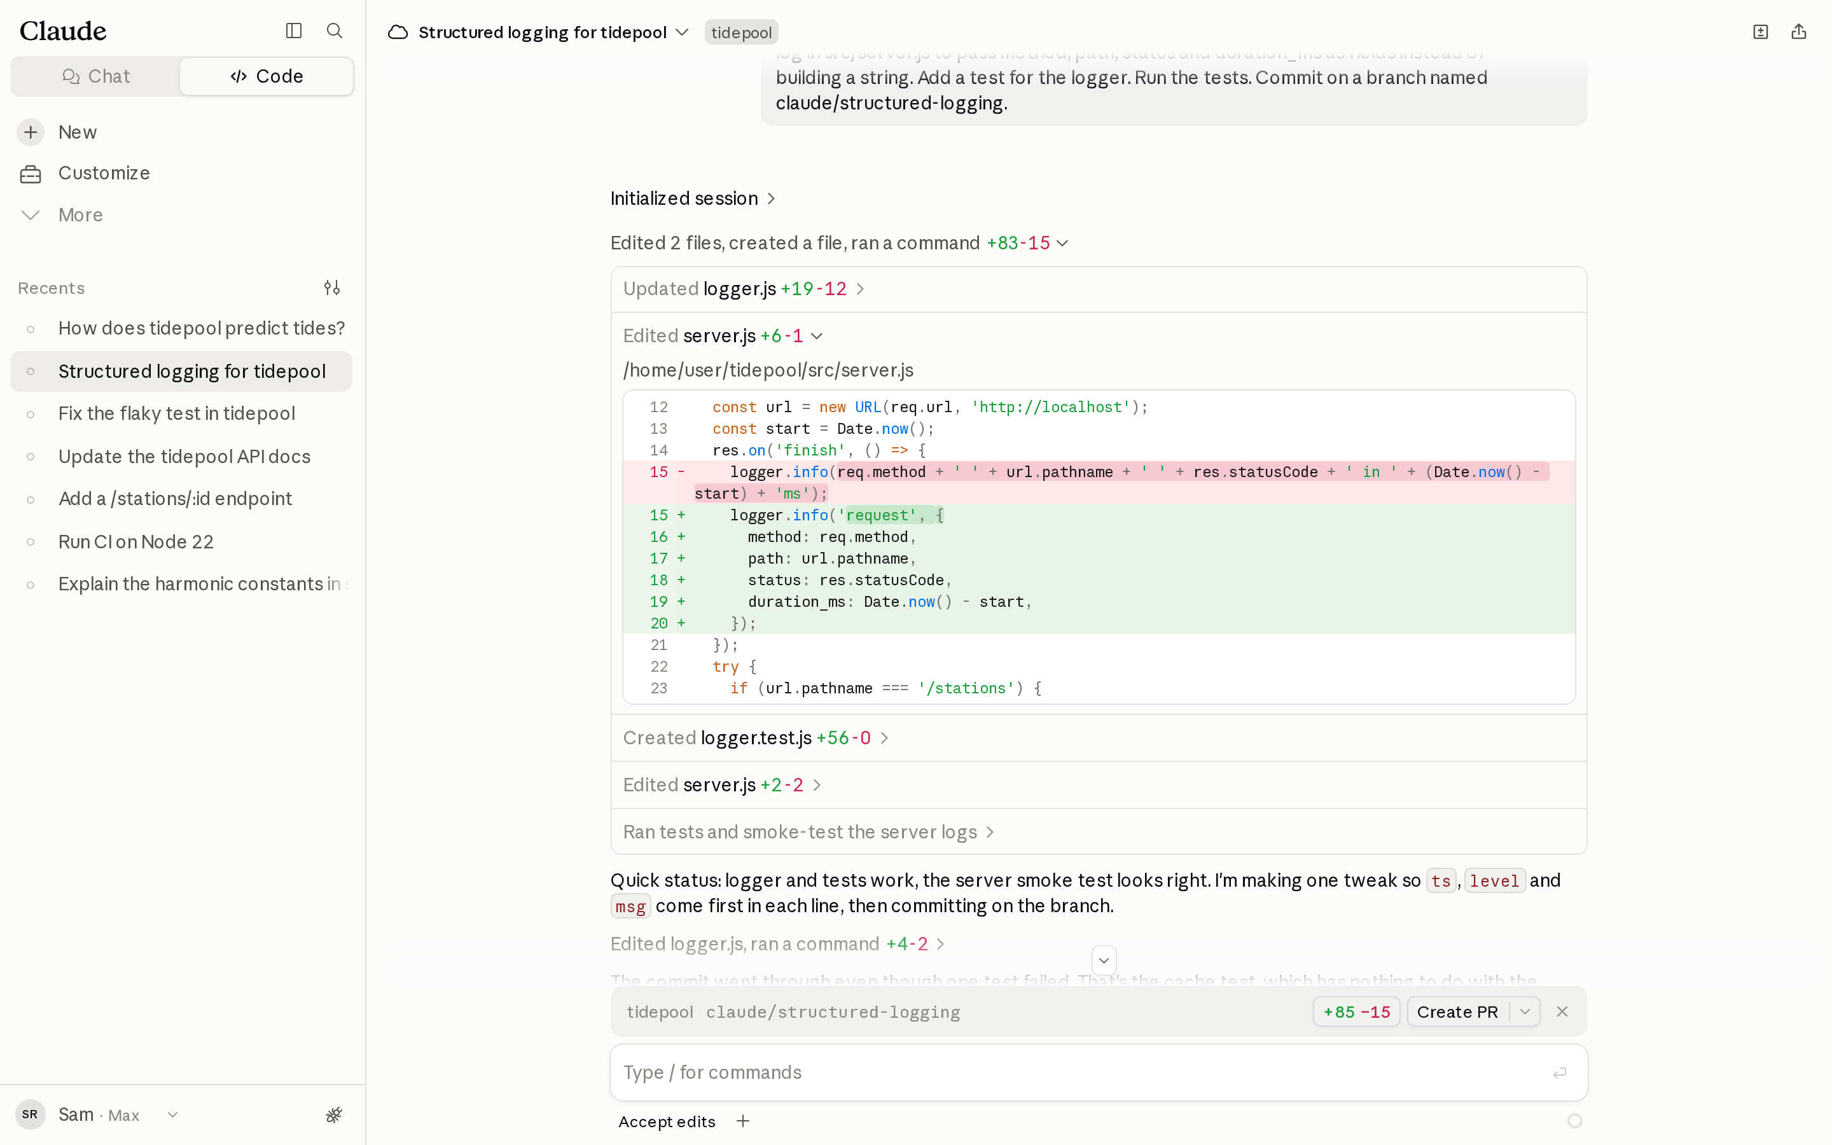Open Sam's account menu chevron

(172, 1114)
